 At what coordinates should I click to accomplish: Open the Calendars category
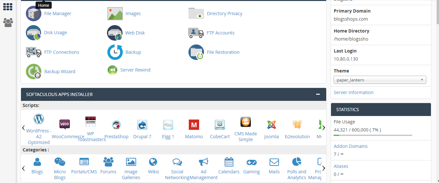point(229,166)
